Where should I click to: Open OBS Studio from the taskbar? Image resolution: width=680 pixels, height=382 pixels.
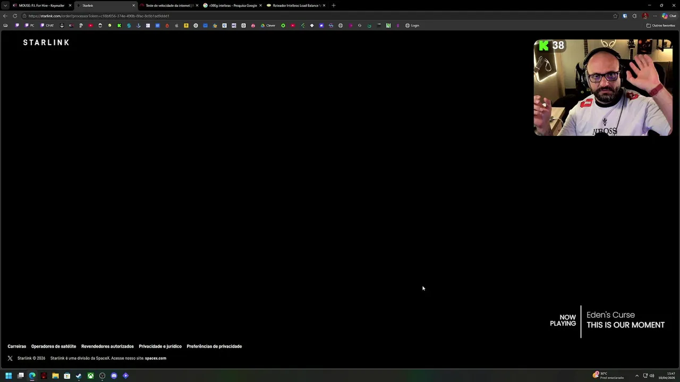pos(103,376)
